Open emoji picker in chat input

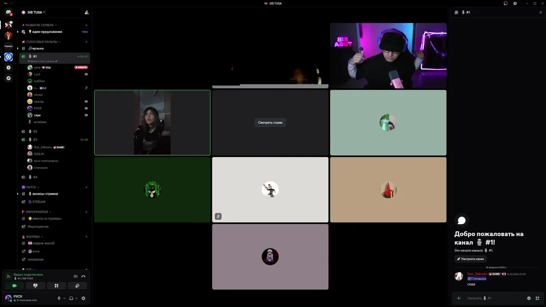point(529,298)
